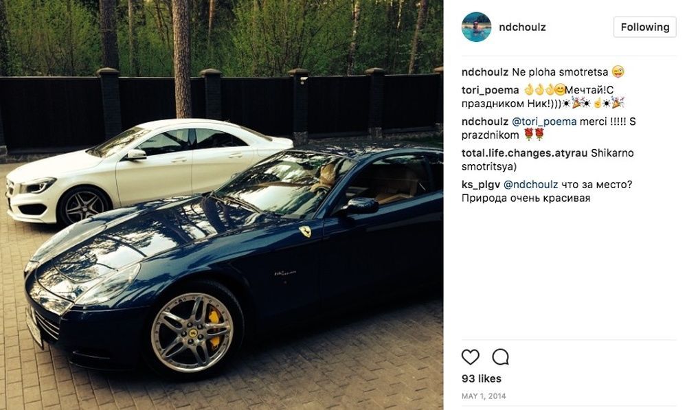Click ndchoulz username in the merci reply
Image resolution: width=687 pixels, height=410 pixels.
point(484,122)
